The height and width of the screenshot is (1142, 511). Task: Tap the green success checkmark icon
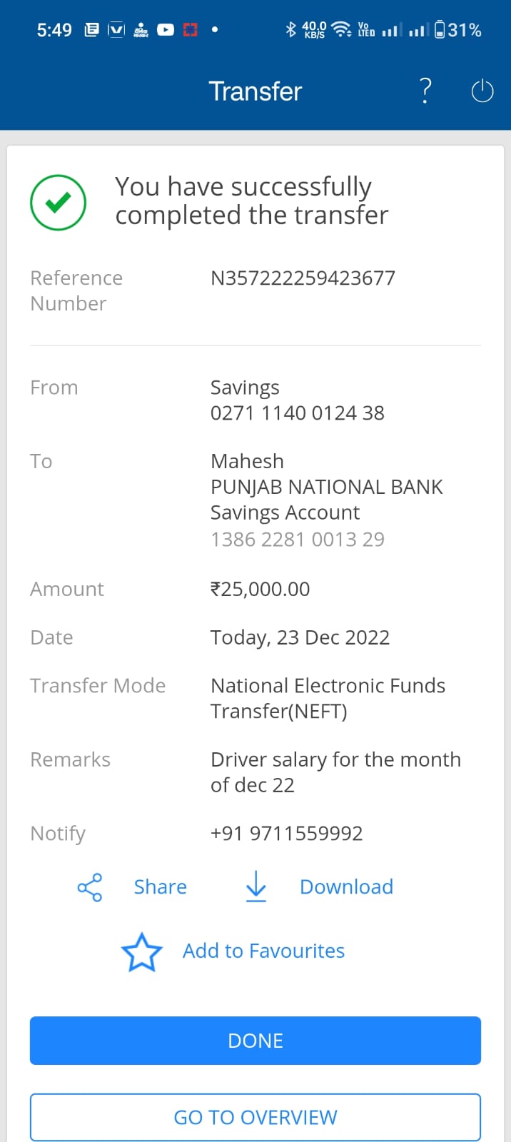pos(59,203)
